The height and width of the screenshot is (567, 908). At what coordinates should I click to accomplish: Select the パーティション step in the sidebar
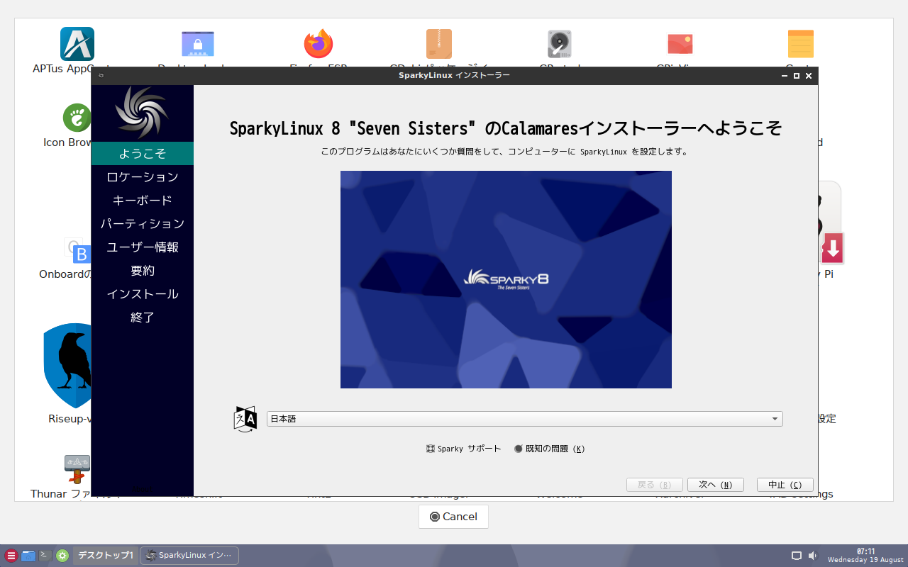pos(143,224)
